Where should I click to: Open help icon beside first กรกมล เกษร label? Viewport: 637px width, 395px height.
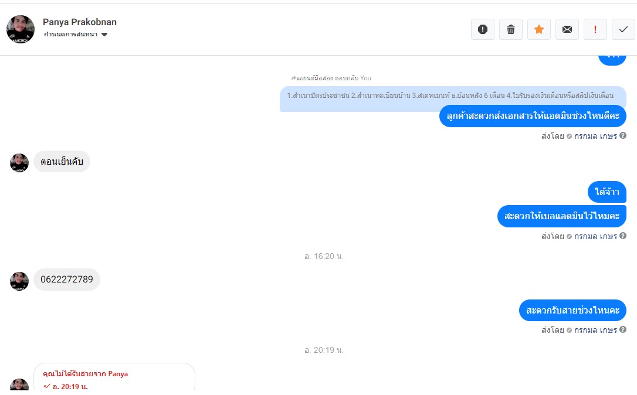pos(623,135)
